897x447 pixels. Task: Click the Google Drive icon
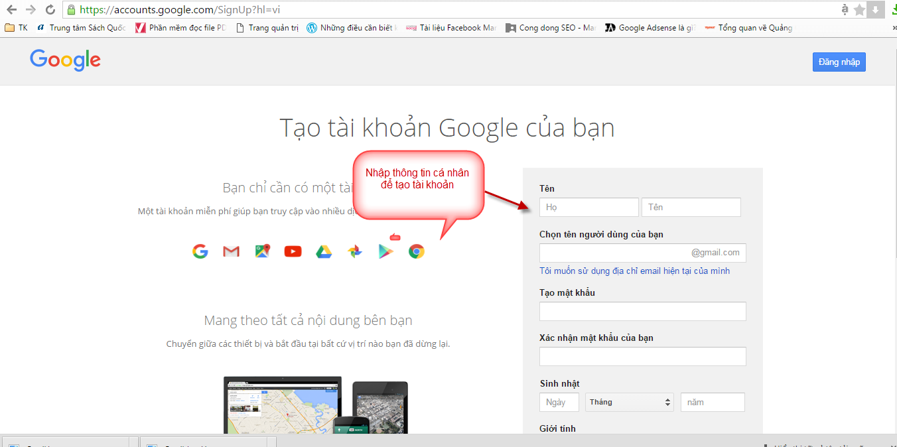[324, 251]
